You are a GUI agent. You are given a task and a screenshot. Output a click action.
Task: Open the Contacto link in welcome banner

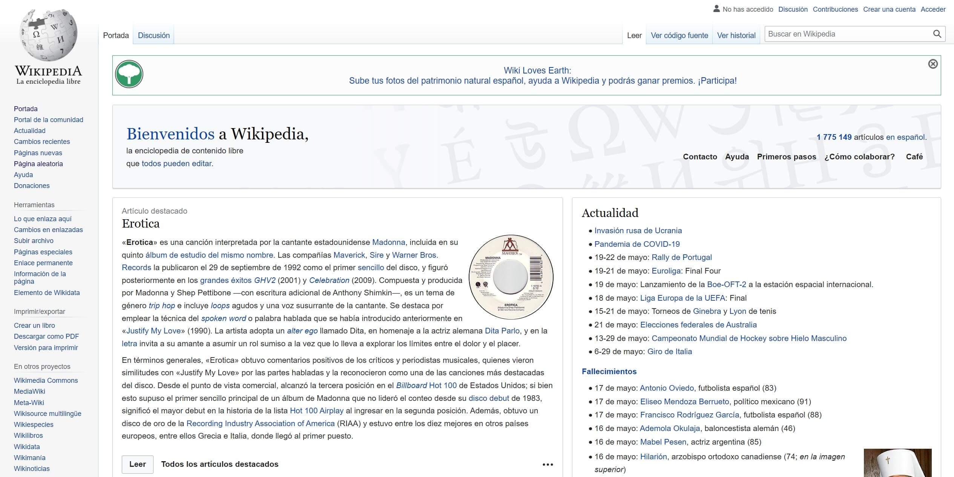pyautogui.click(x=700, y=157)
